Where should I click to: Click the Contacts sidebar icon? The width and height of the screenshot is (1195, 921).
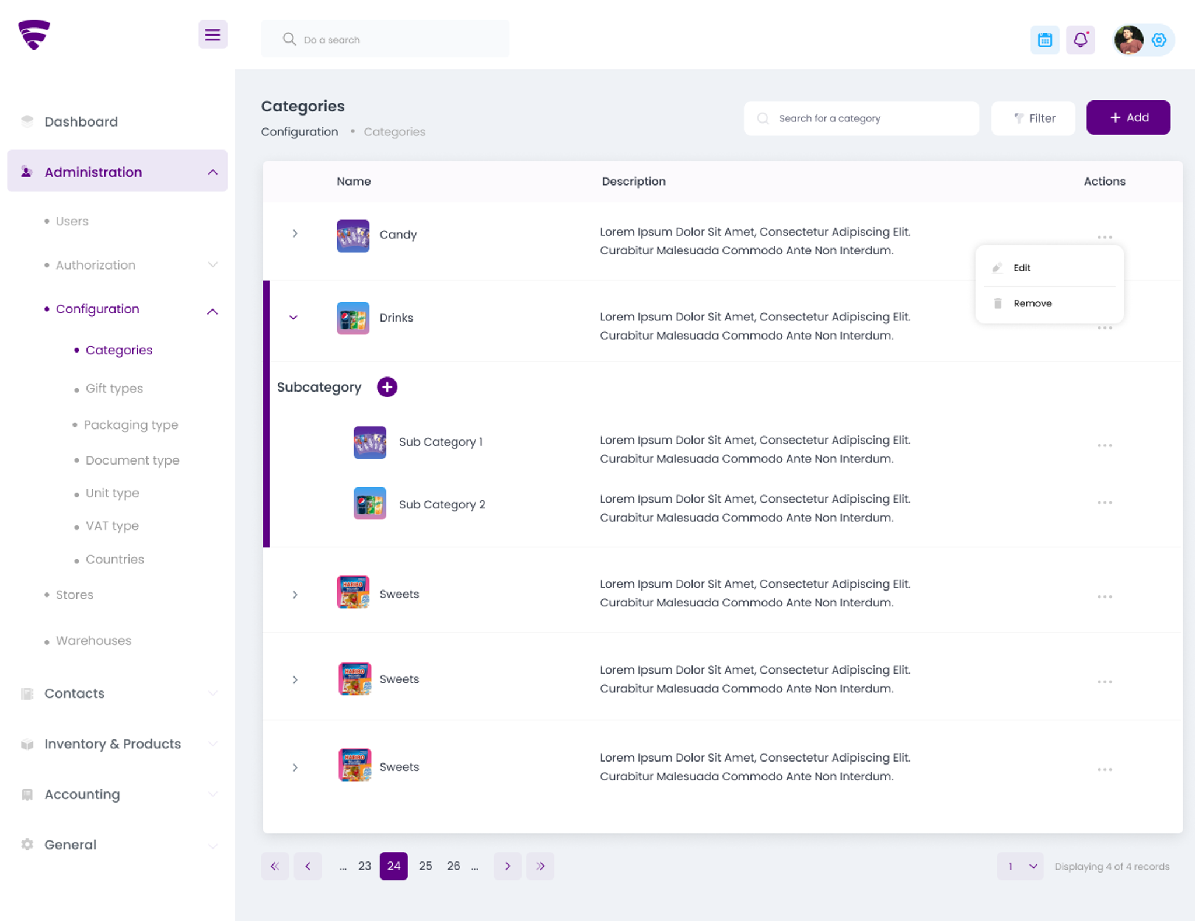point(27,693)
